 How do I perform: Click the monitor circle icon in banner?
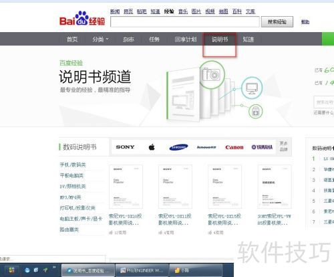click(252, 88)
